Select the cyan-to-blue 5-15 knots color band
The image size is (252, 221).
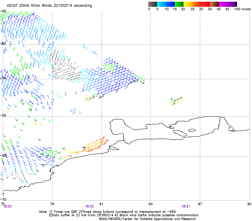coord(166,4)
